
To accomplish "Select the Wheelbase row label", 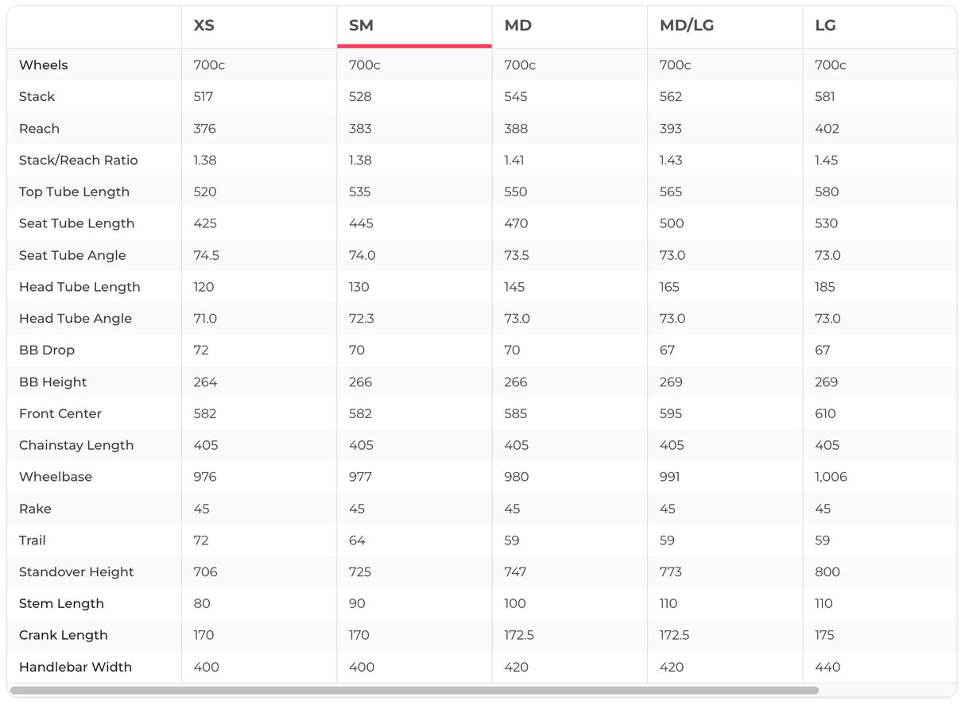I will pos(56,477).
